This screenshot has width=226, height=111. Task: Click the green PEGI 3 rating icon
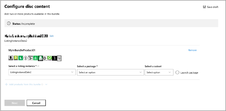(15, 58)
